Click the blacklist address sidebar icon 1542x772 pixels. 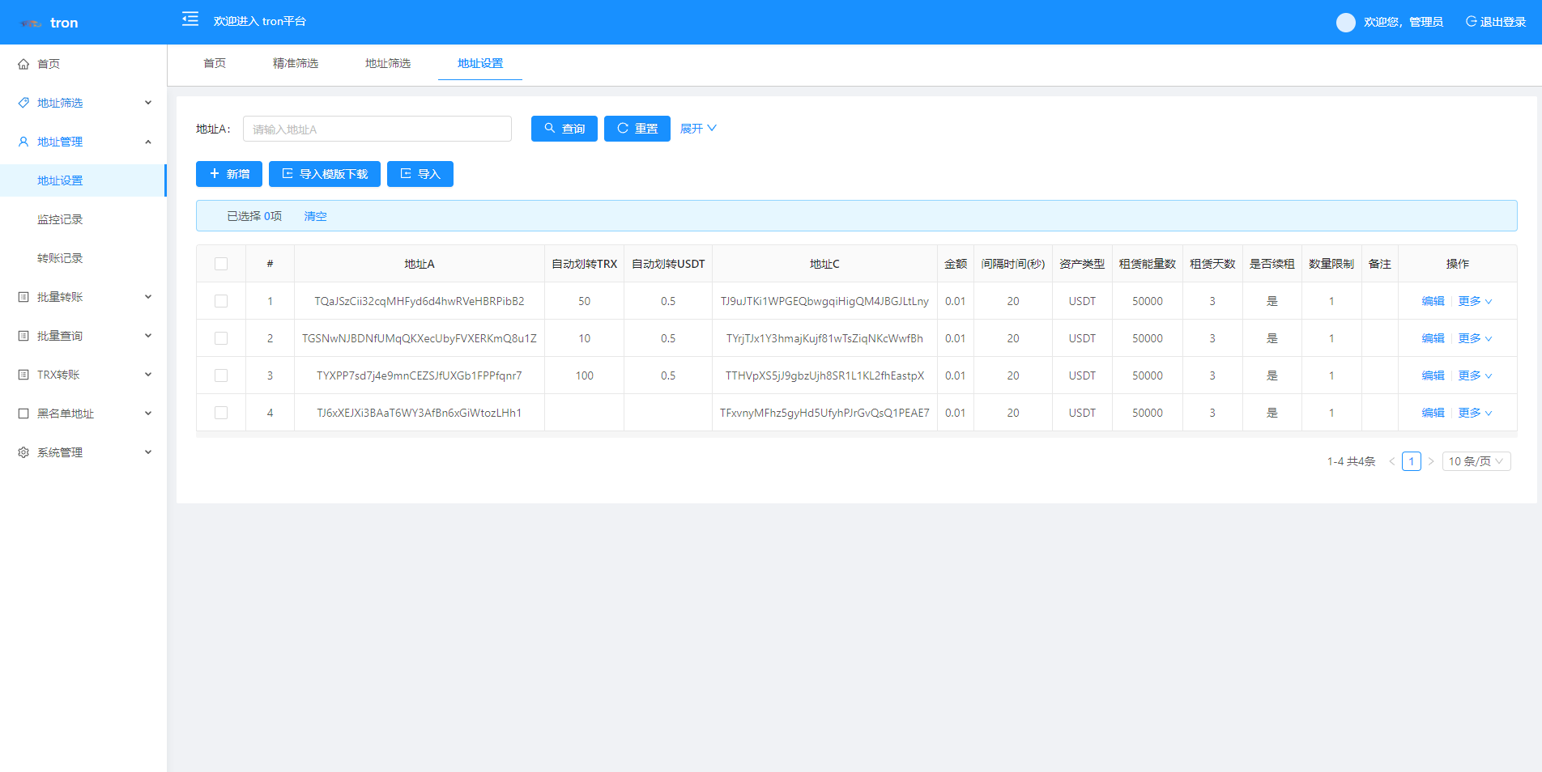pyautogui.click(x=23, y=414)
